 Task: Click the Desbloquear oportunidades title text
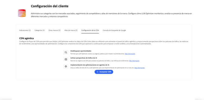click(81, 51)
